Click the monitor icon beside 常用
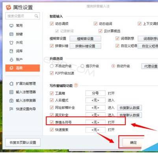The image size is (158, 153). tap(11, 26)
